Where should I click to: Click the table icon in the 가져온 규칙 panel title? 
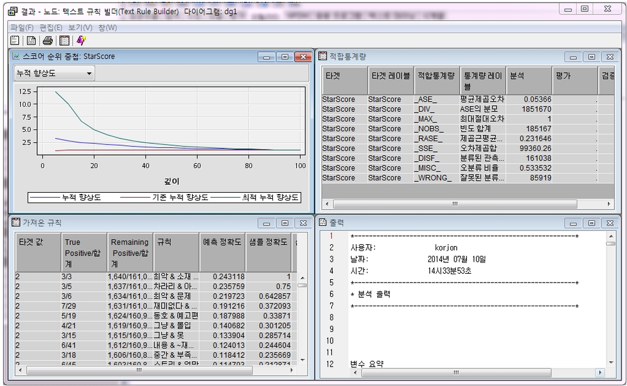[16, 222]
